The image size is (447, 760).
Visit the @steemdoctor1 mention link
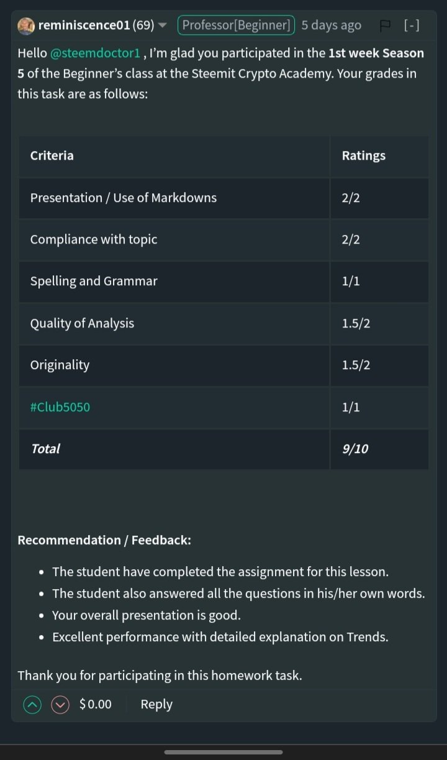click(95, 53)
